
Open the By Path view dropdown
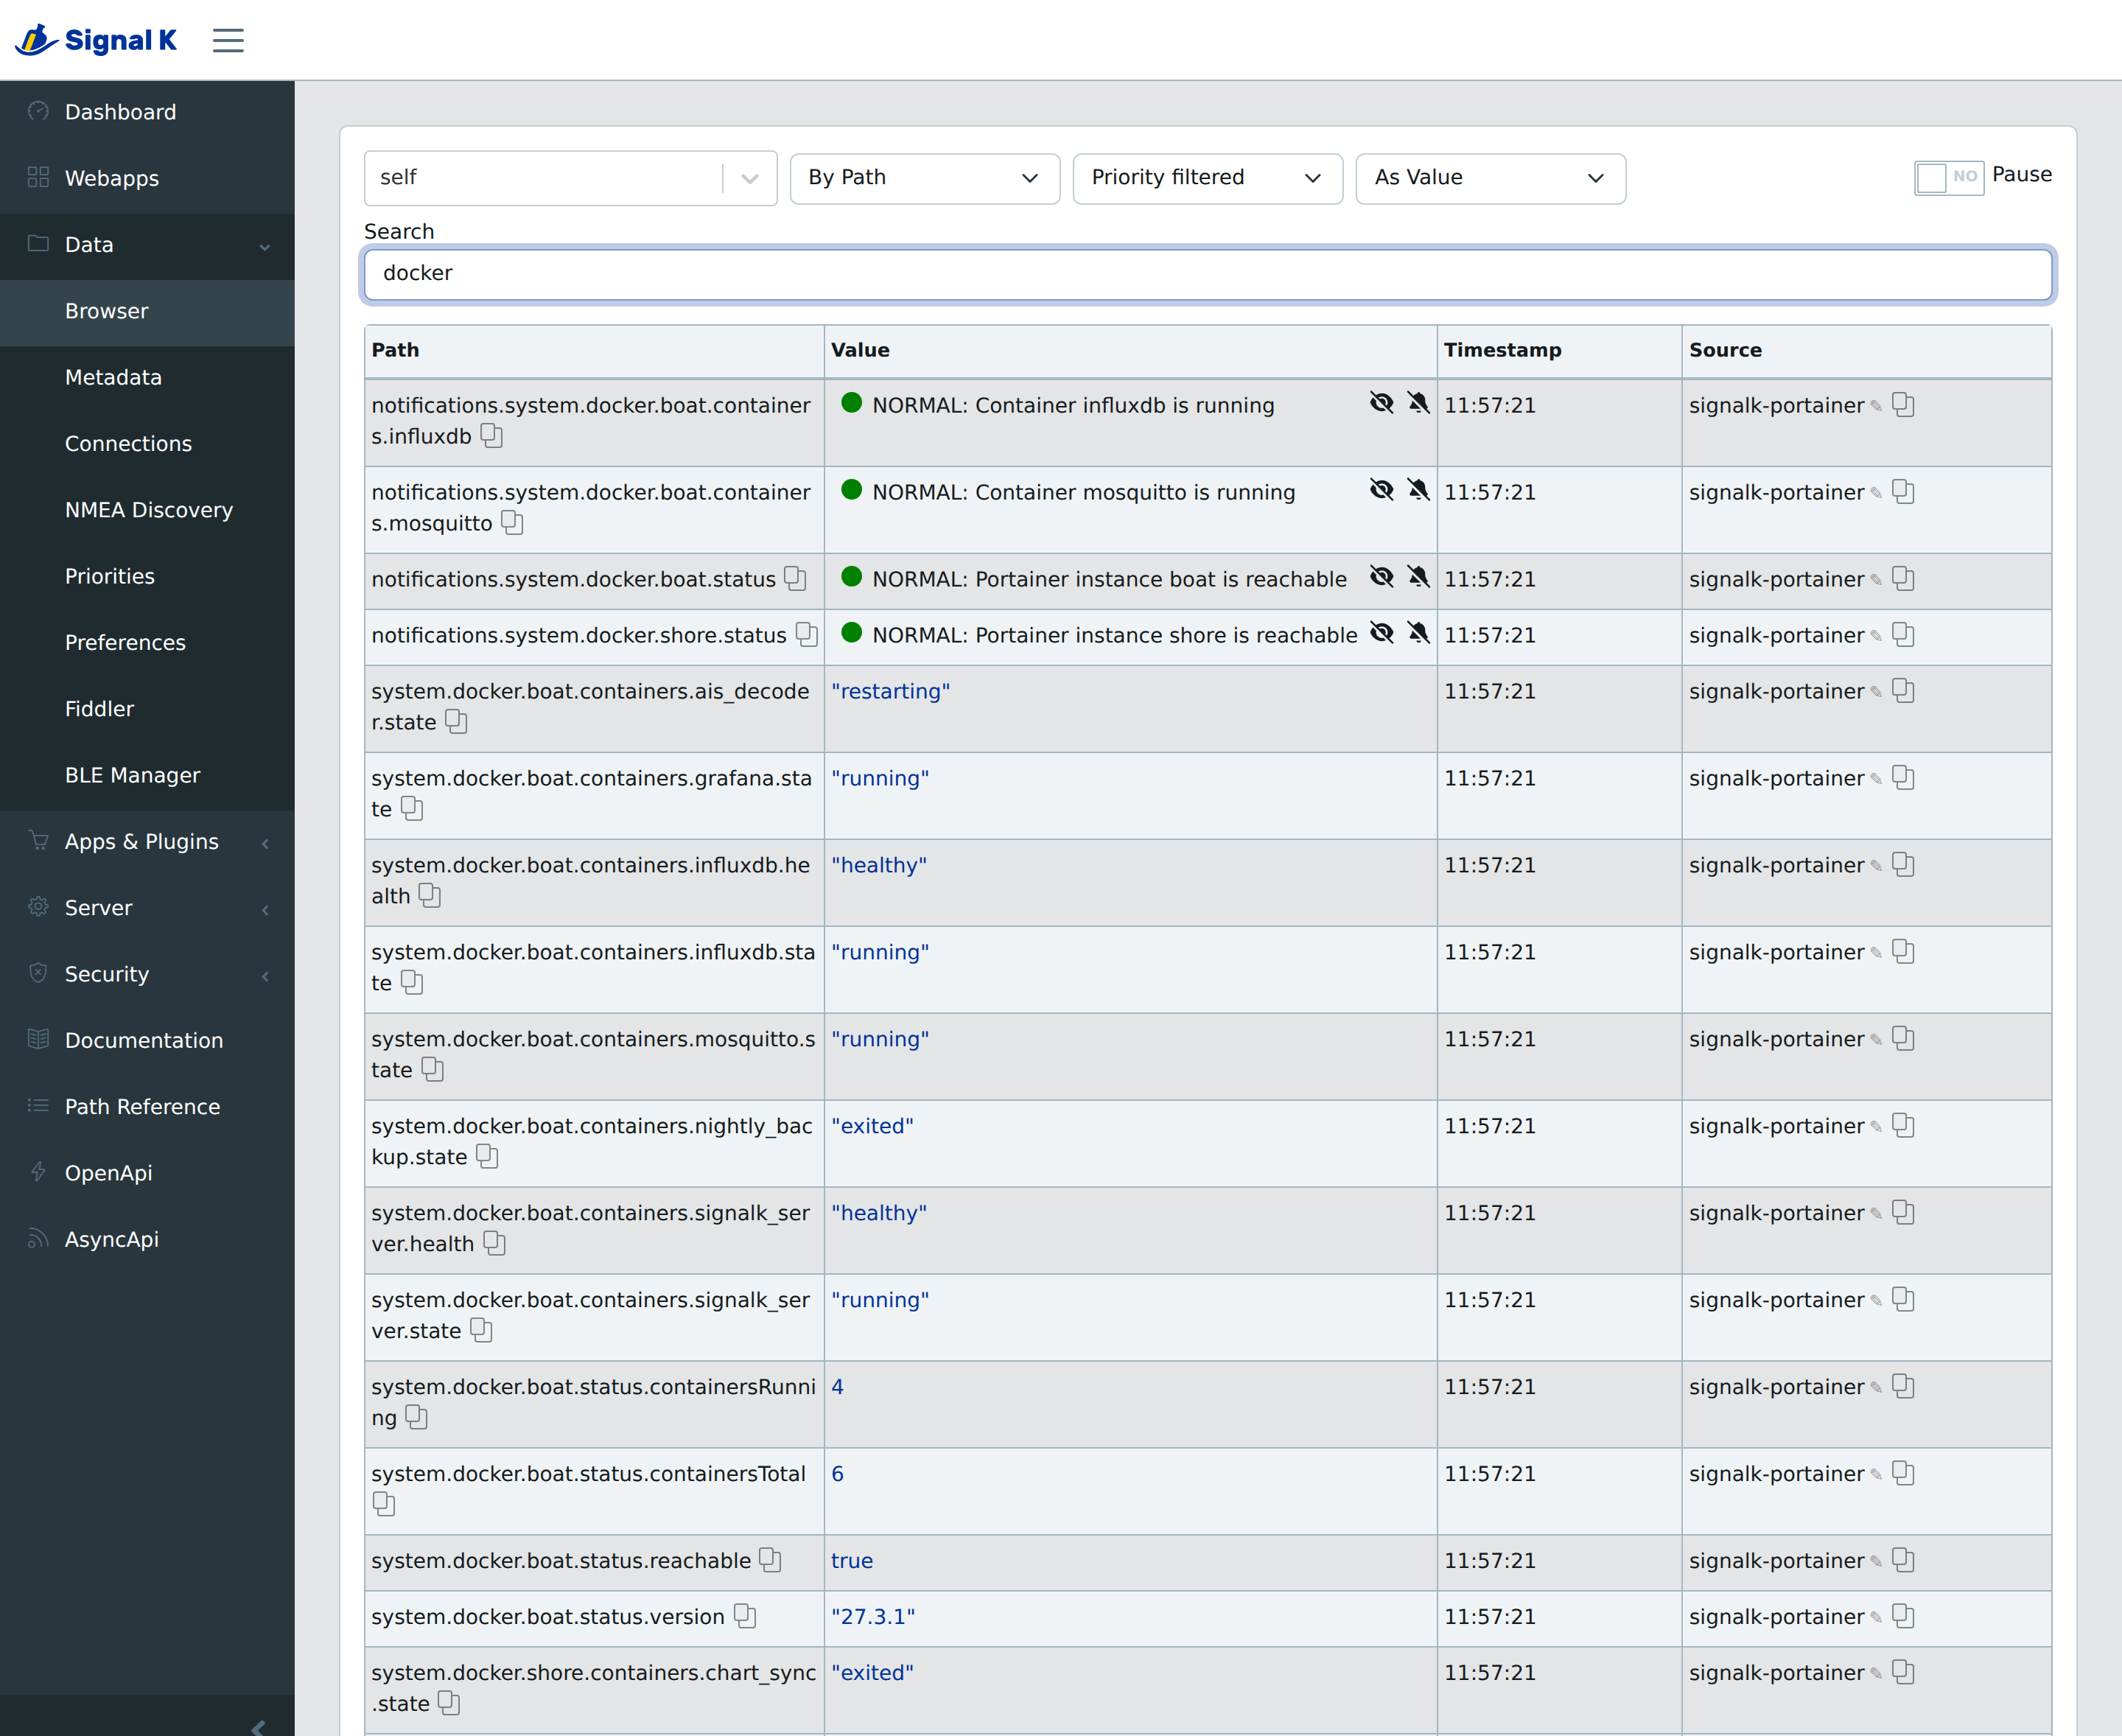point(924,178)
